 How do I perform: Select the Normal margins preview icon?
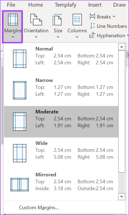pos(20,59)
